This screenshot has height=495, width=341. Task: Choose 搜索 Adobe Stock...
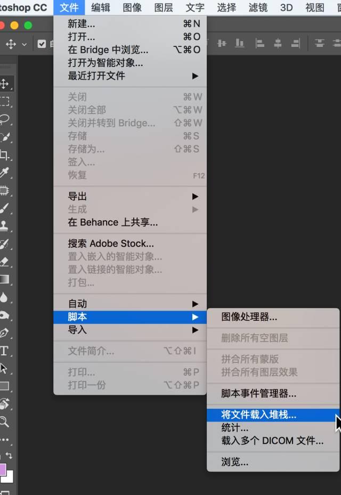pyautogui.click(x=130, y=244)
